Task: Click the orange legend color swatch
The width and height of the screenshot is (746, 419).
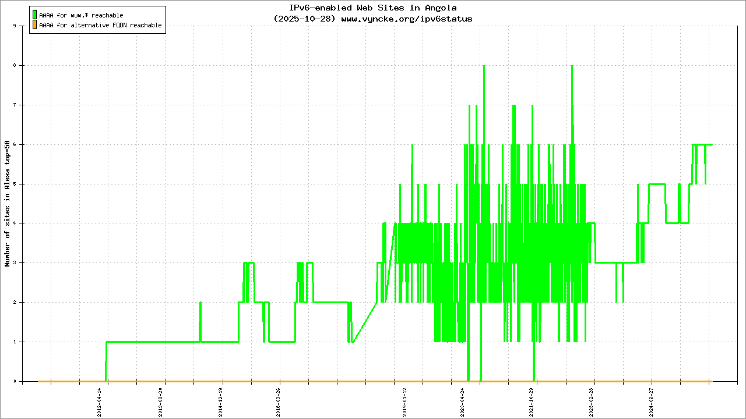Action: pyautogui.click(x=34, y=25)
